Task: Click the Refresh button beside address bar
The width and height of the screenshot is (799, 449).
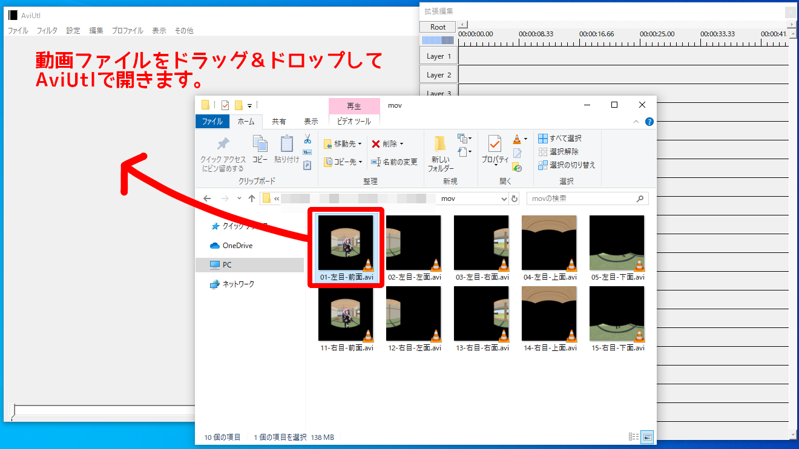Action: coord(515,198)
